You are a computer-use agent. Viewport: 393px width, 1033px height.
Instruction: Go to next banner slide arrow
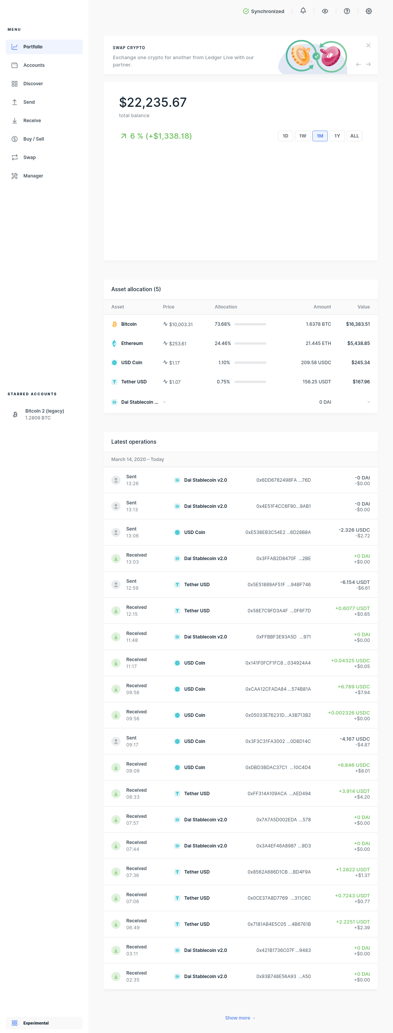(x=368, y=64)
